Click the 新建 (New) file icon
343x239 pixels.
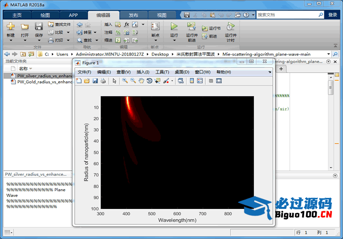pyautogui.click(x=11, y=26)
